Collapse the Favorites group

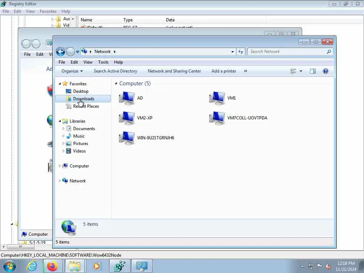pyautogui.click(x=60, y=84)
